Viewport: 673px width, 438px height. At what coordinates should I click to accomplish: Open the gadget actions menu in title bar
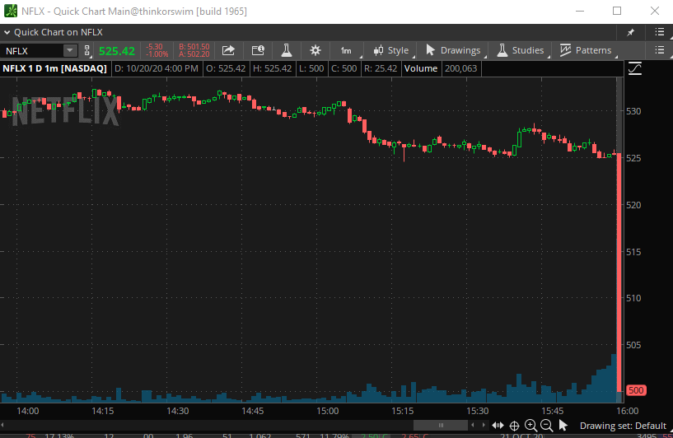tap(660, 32)
